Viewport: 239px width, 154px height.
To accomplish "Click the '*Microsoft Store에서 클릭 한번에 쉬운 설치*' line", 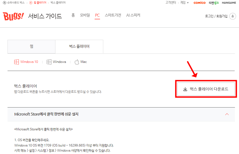I will click(x=44, y=129).
